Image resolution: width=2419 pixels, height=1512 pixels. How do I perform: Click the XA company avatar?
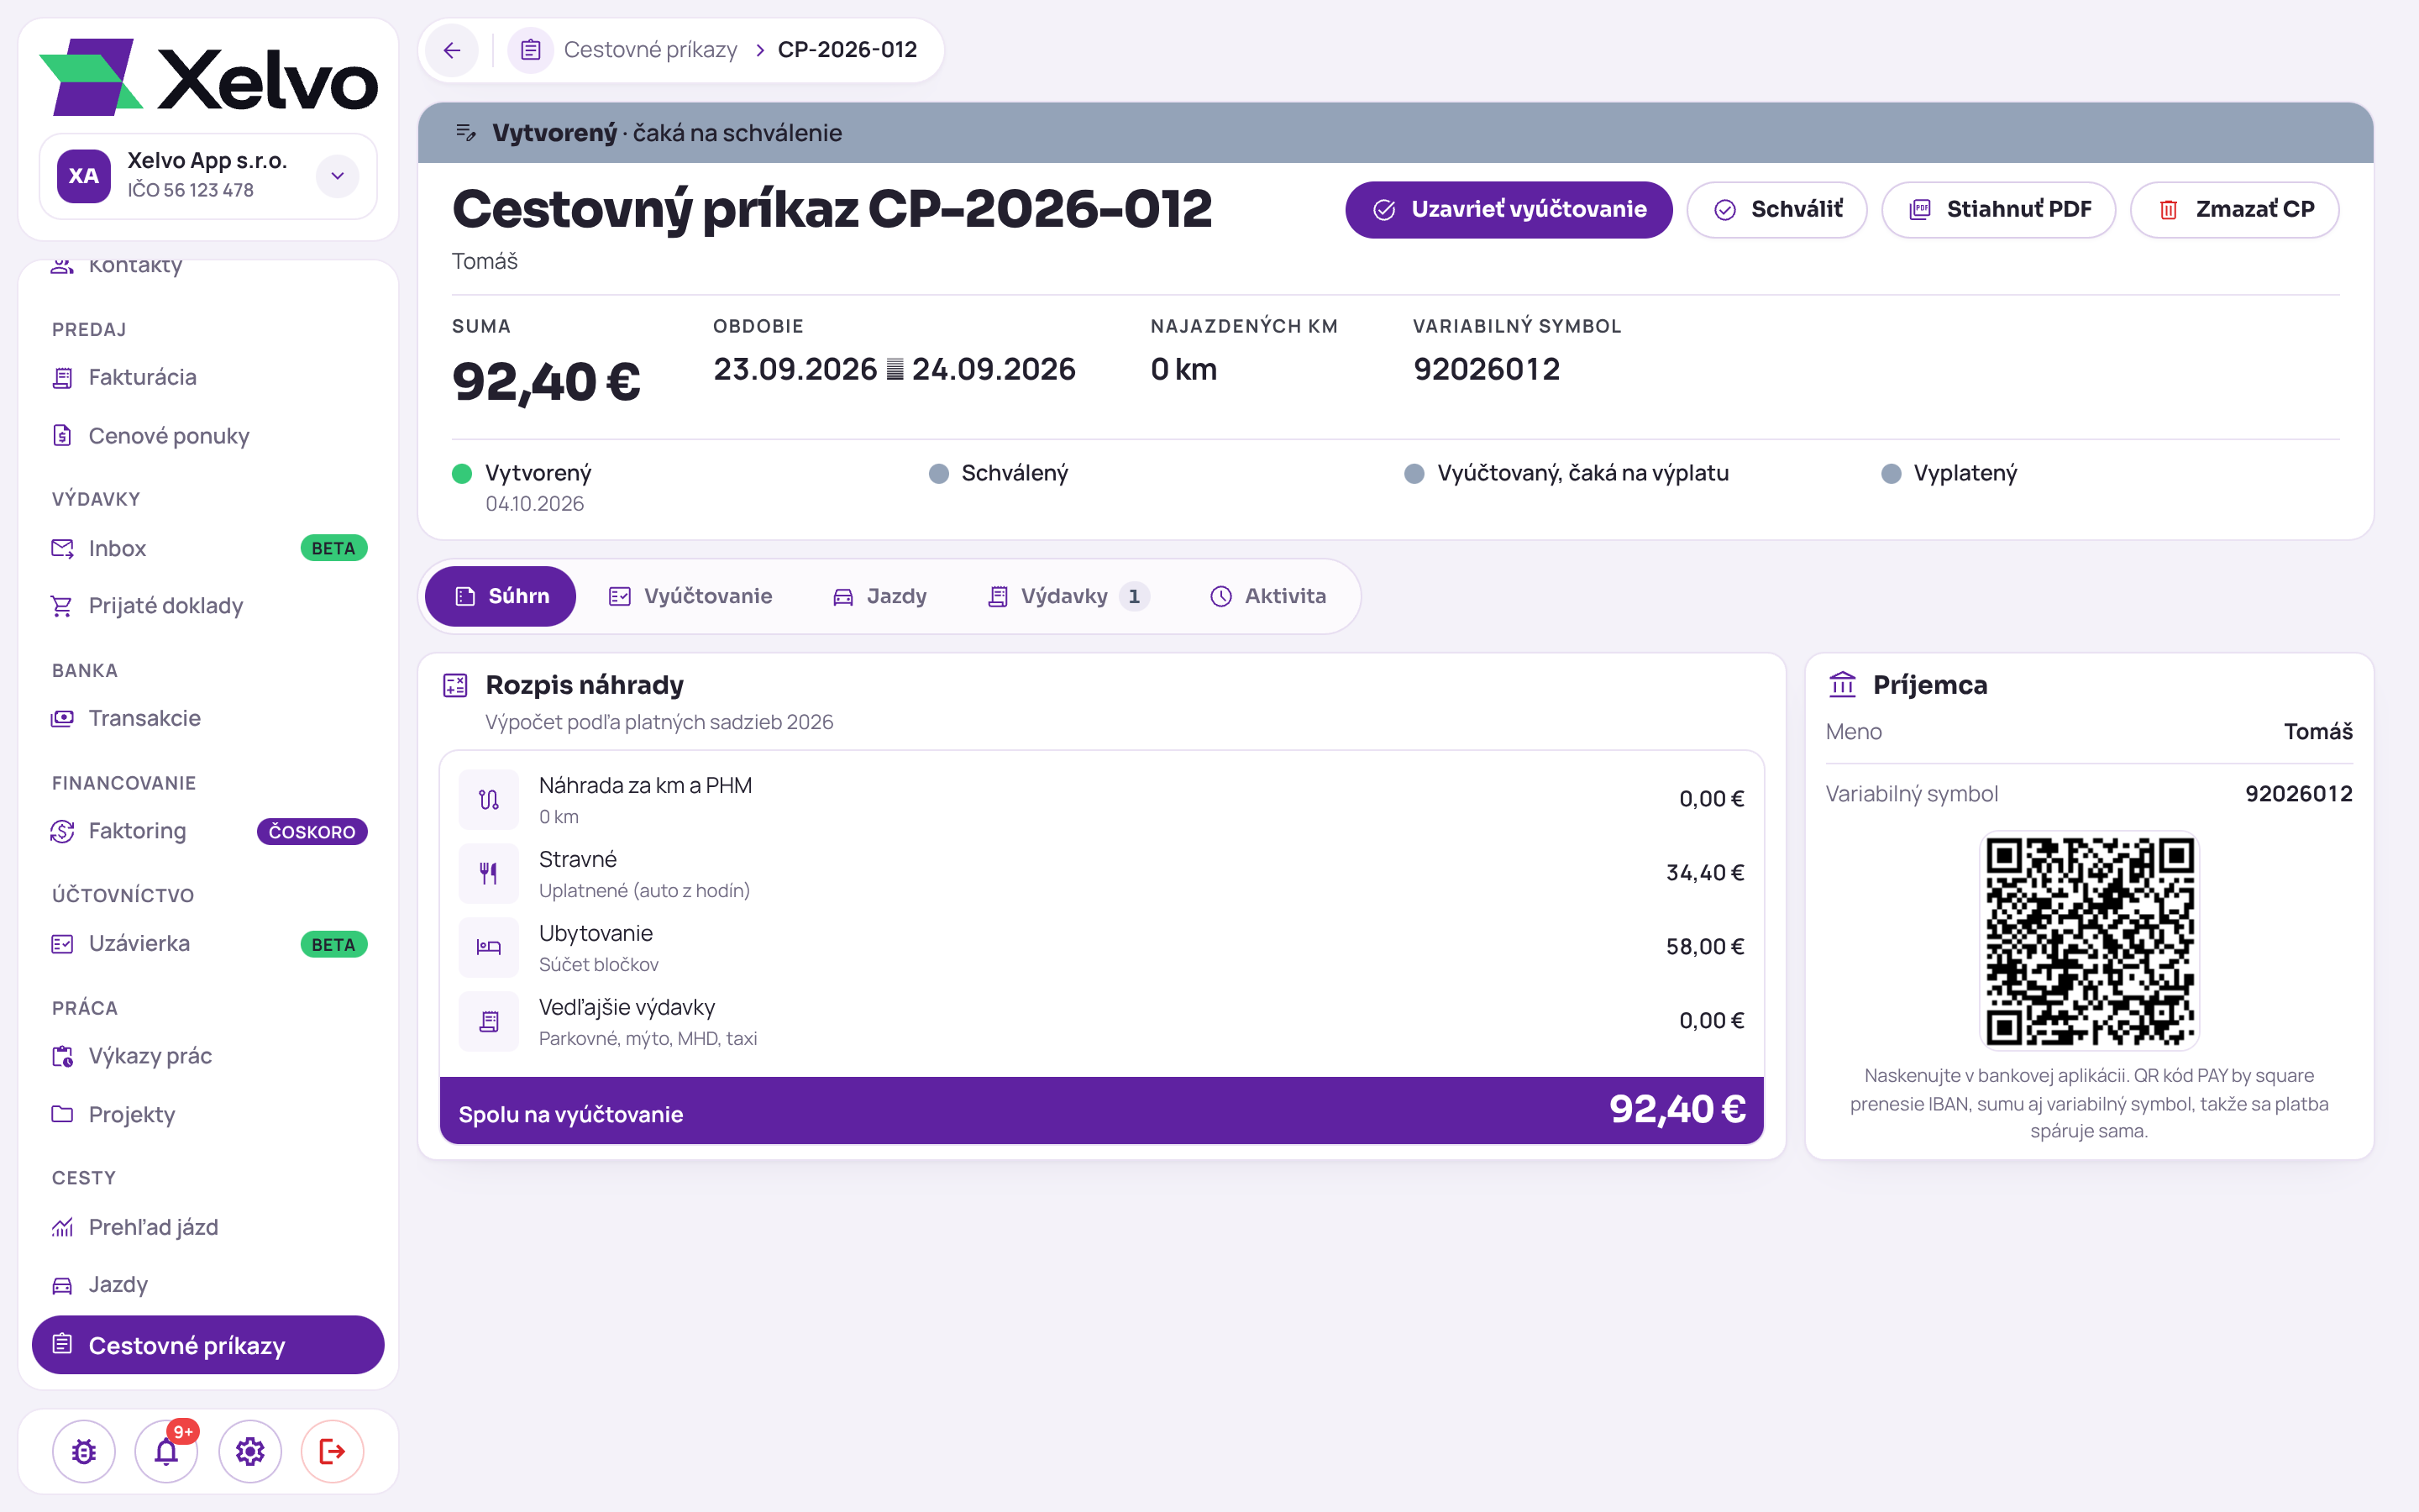point(84,176)
